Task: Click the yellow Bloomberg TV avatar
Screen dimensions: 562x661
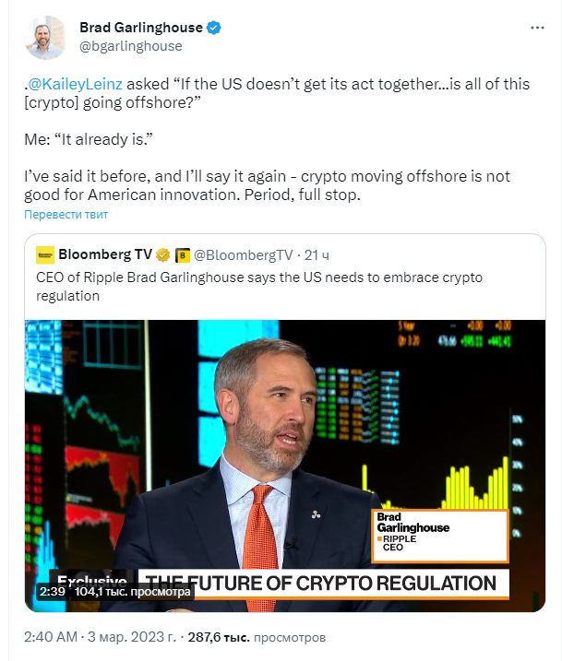Action: click(x=45, y=254)
